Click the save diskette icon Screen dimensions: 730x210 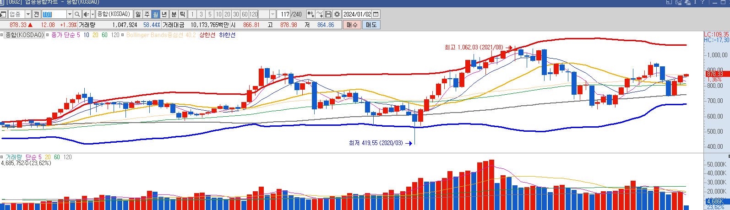[x=328, y=14]
